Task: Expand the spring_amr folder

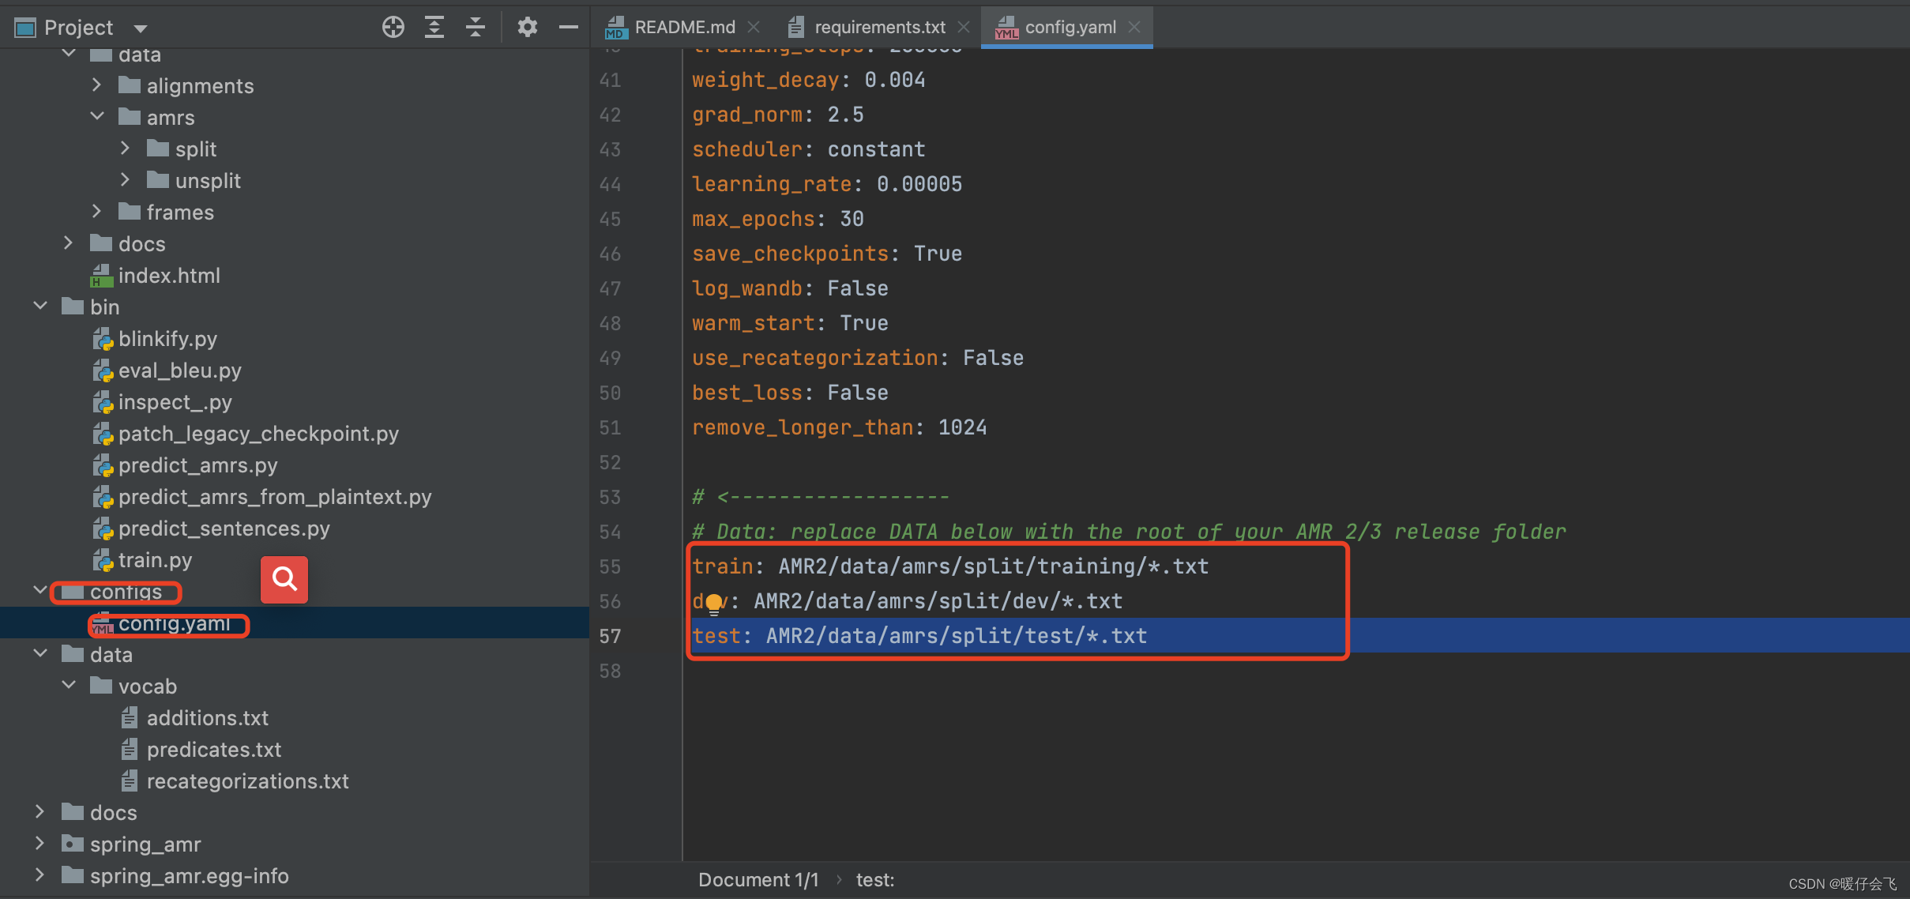Action: tap(39, 844)
